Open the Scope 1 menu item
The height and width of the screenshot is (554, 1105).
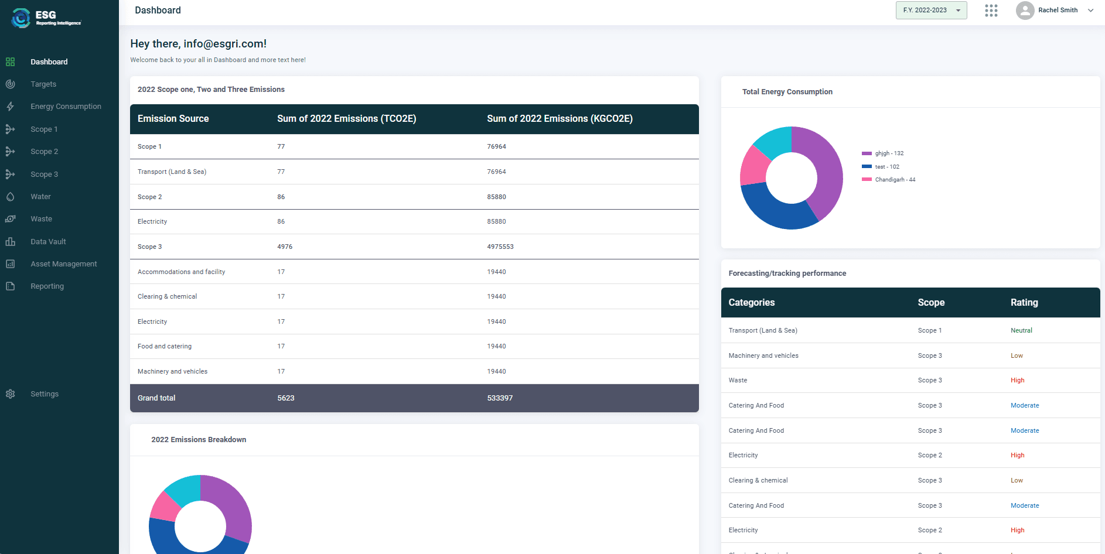tap(44, 129)
